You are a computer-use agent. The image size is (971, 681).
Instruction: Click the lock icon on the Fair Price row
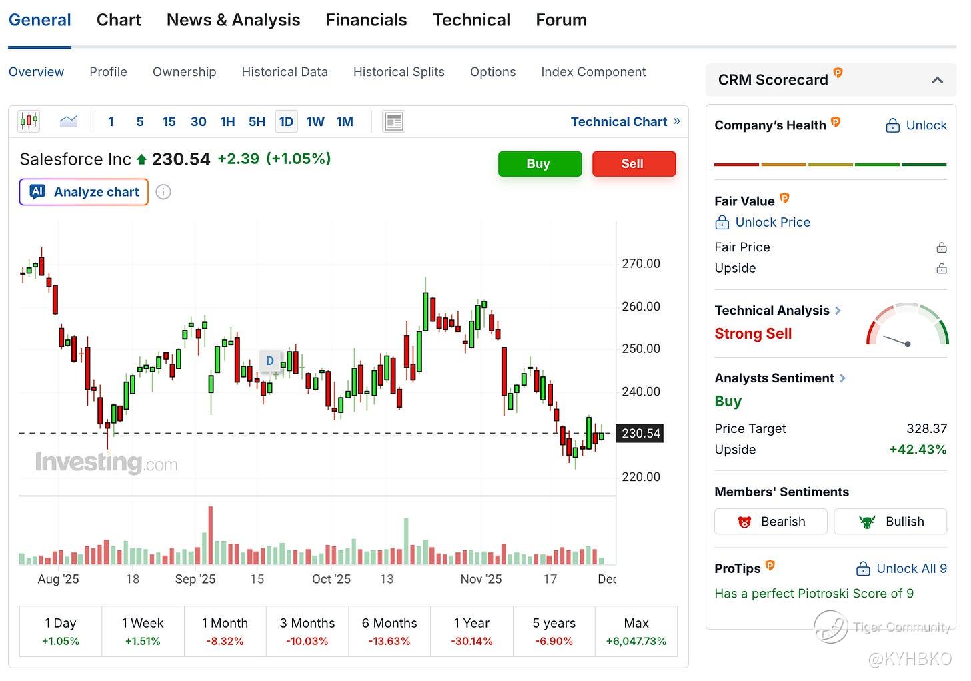click(x=942, y=247)
